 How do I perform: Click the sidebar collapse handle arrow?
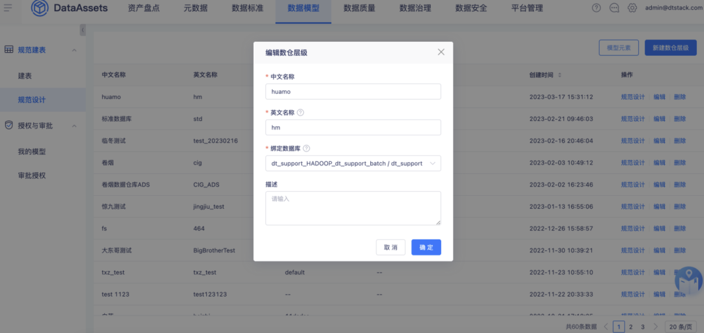83,30
